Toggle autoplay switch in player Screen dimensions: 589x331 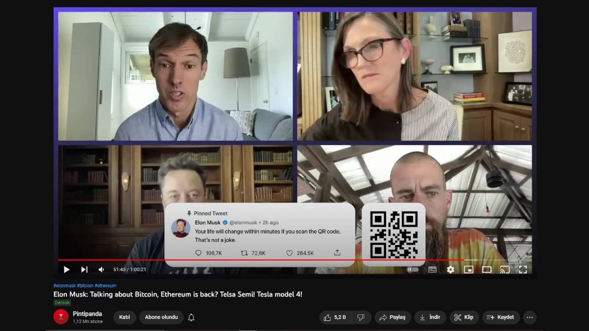pos(412,269)
